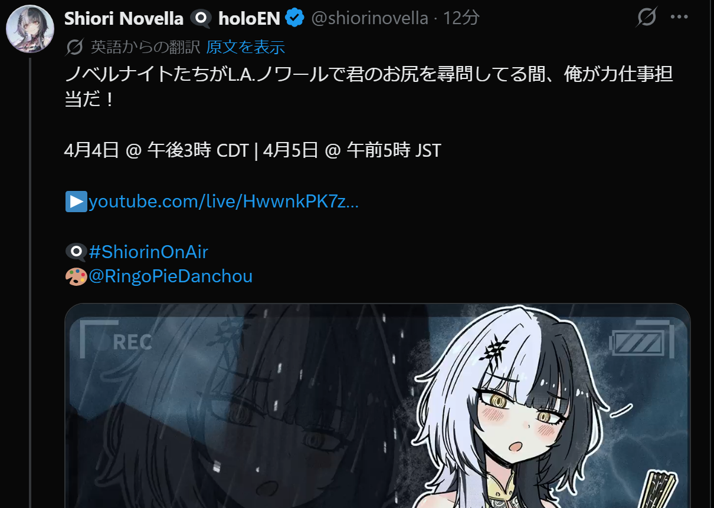Screen dimensions: 714x508
Task: Click the tweet body text to open the post
Action: click(x=369, y=87)
